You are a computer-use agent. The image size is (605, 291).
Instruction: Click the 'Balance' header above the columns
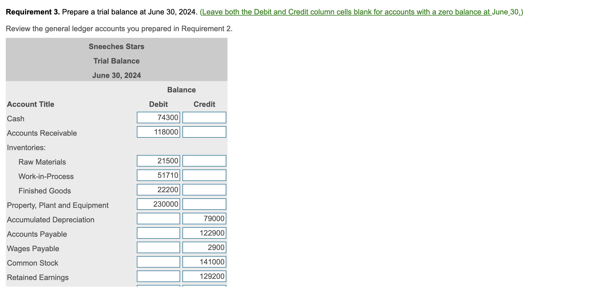[182, 90]
